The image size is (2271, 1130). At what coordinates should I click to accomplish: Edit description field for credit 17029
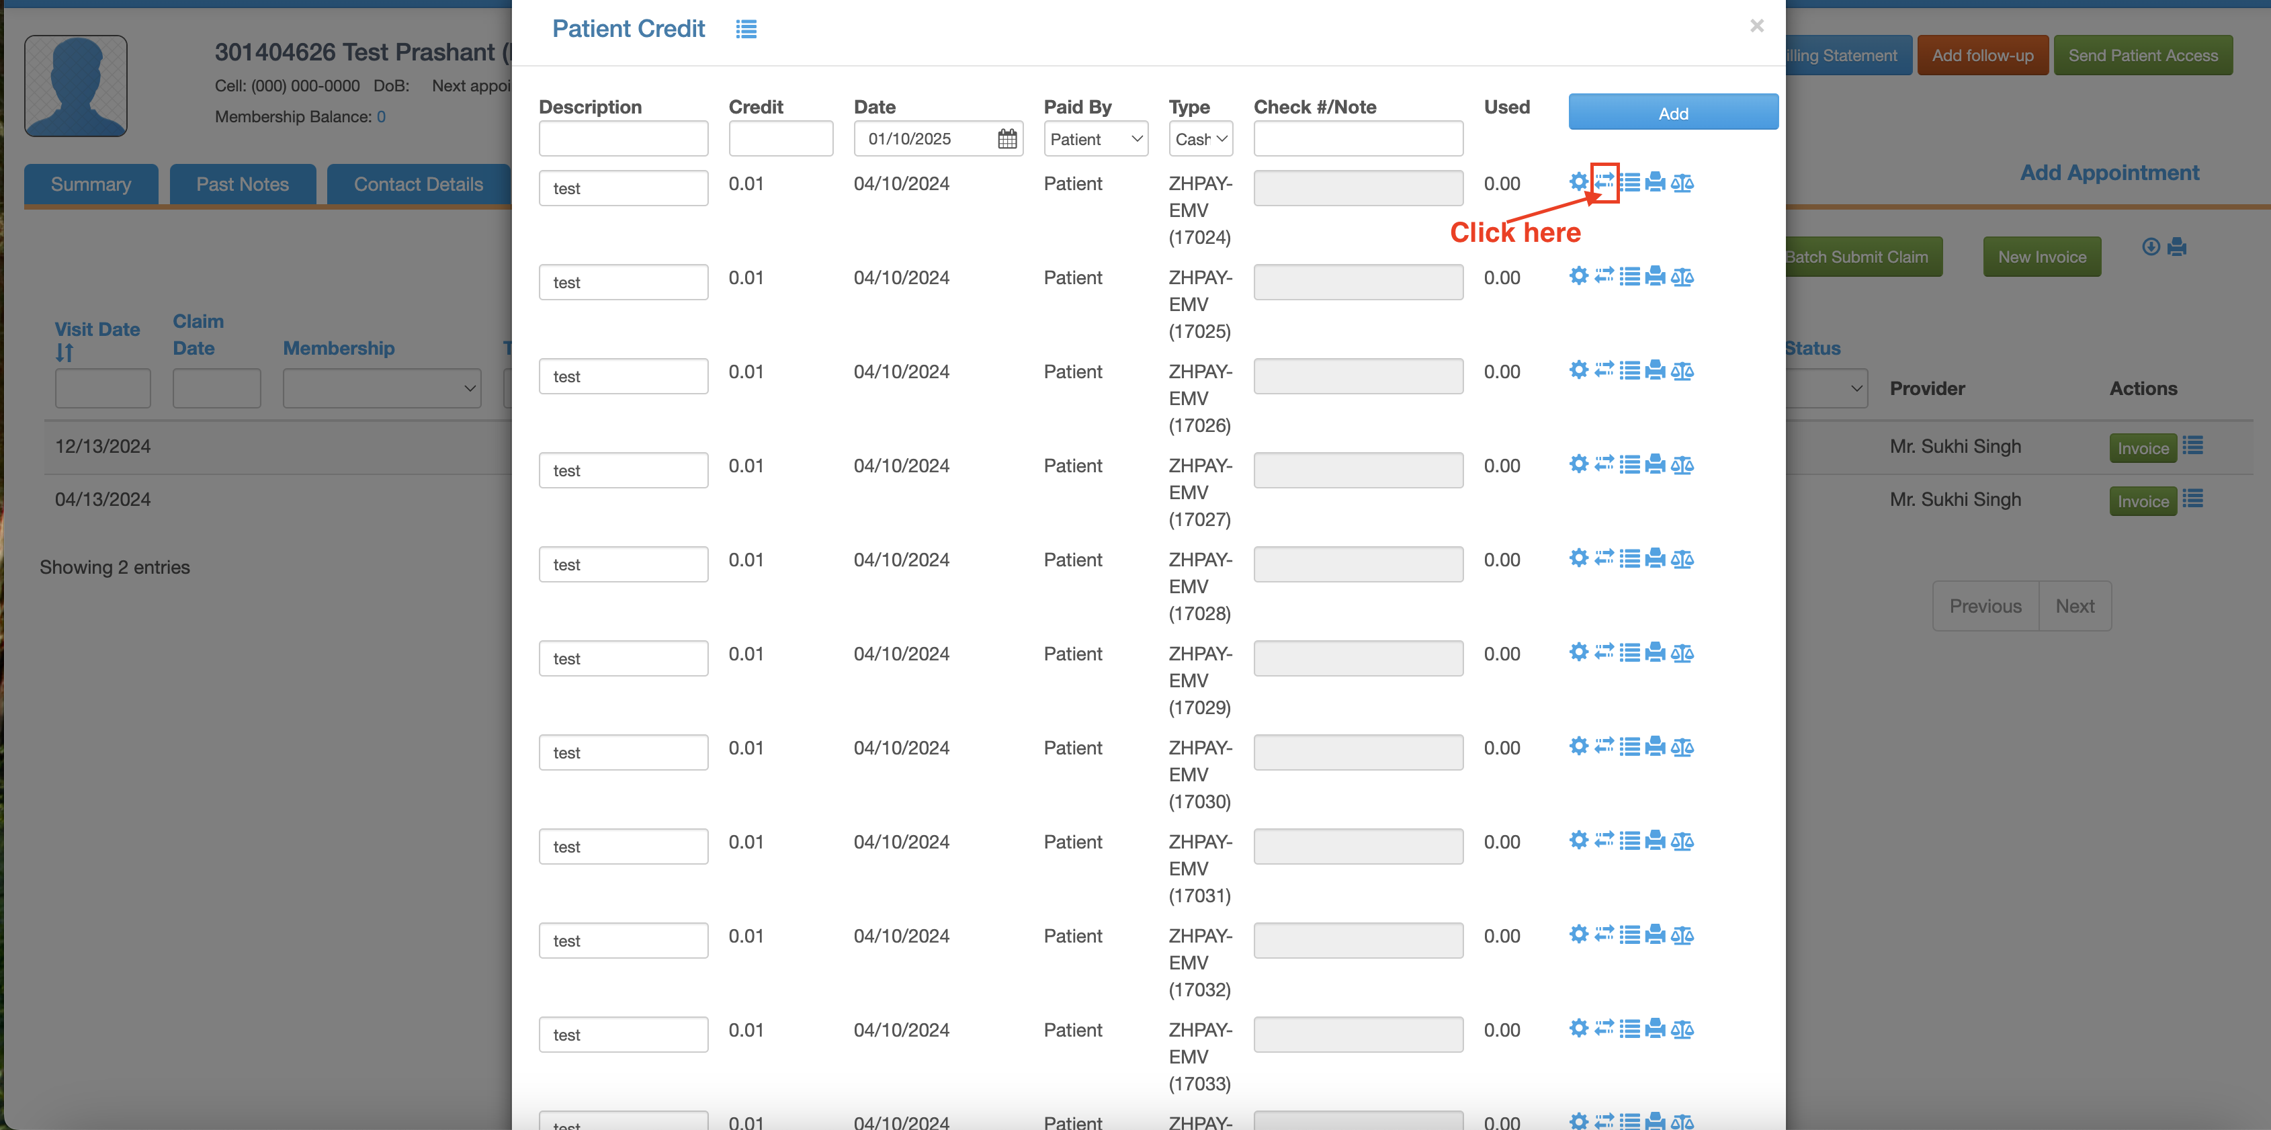click(x=624, y=658)
